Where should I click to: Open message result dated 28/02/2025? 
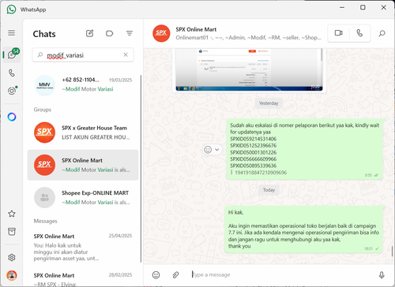(83, 278)
